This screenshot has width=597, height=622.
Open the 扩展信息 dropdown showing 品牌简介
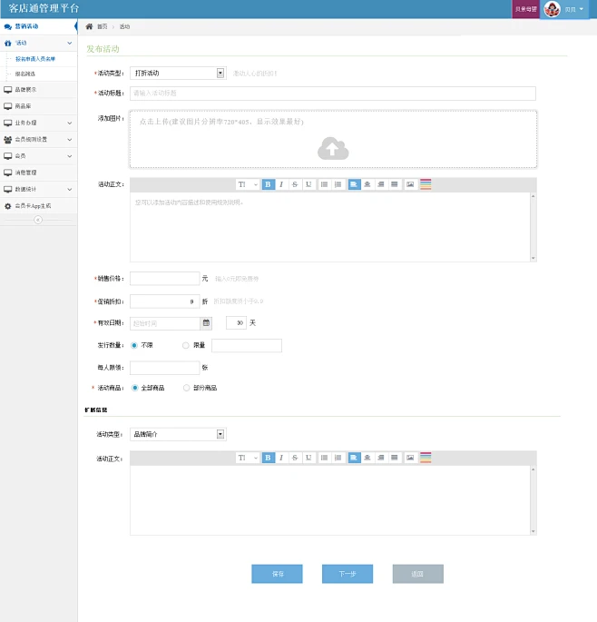pos(178,434)
